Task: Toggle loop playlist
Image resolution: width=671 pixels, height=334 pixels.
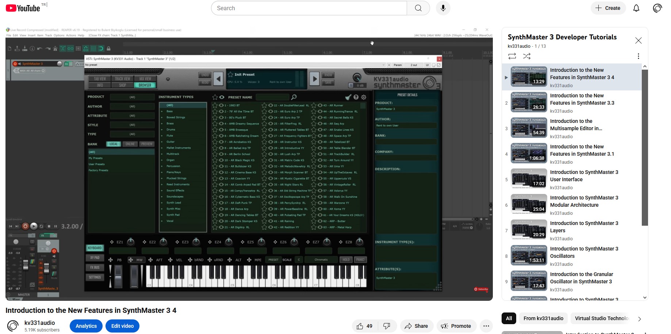Action: [512, 56]
